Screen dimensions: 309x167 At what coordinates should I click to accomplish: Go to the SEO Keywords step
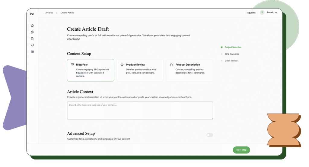point(232,54)
